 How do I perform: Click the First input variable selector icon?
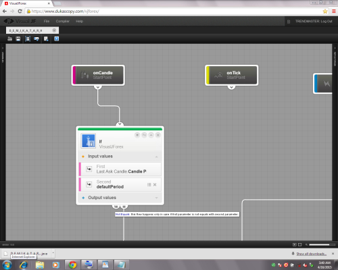coord(89,169)
